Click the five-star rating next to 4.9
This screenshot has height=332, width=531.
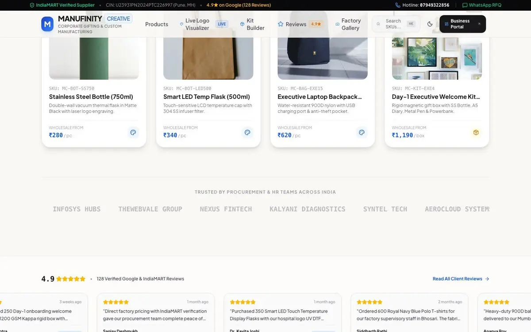(71, 279)
